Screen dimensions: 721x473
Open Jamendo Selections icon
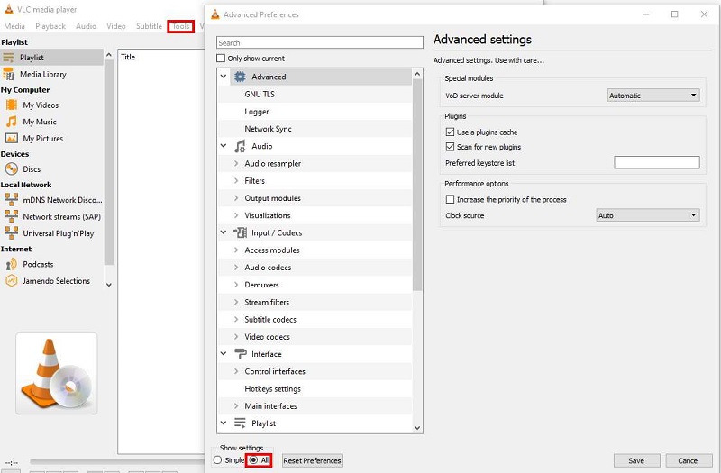tap(11, 280)
